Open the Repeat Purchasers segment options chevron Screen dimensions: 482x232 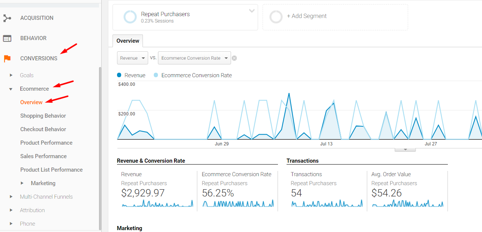pos(252,11)
